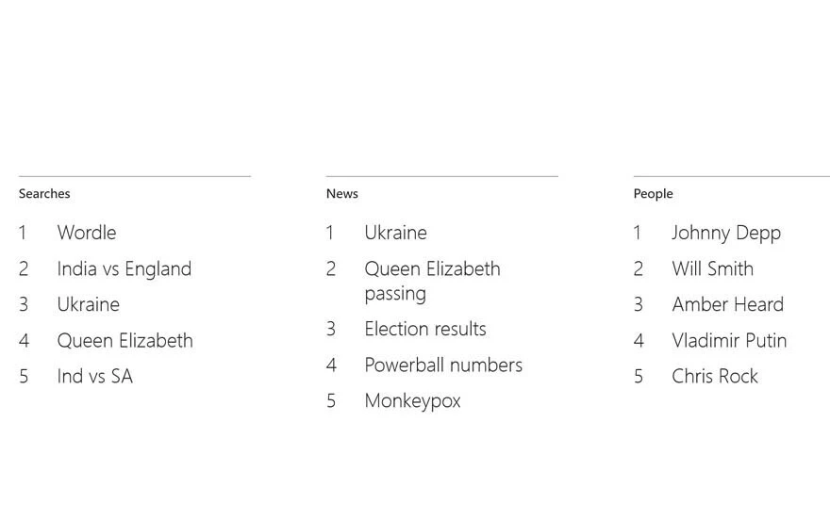Click rank number 5 beside Monkeypox
The width and height of the screenshot is (830, 519).
[x=331, y=400]
